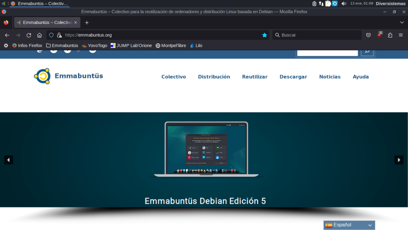
Task: Click the Montpel'libre bookmark
Action: click(x=171, y=45)
